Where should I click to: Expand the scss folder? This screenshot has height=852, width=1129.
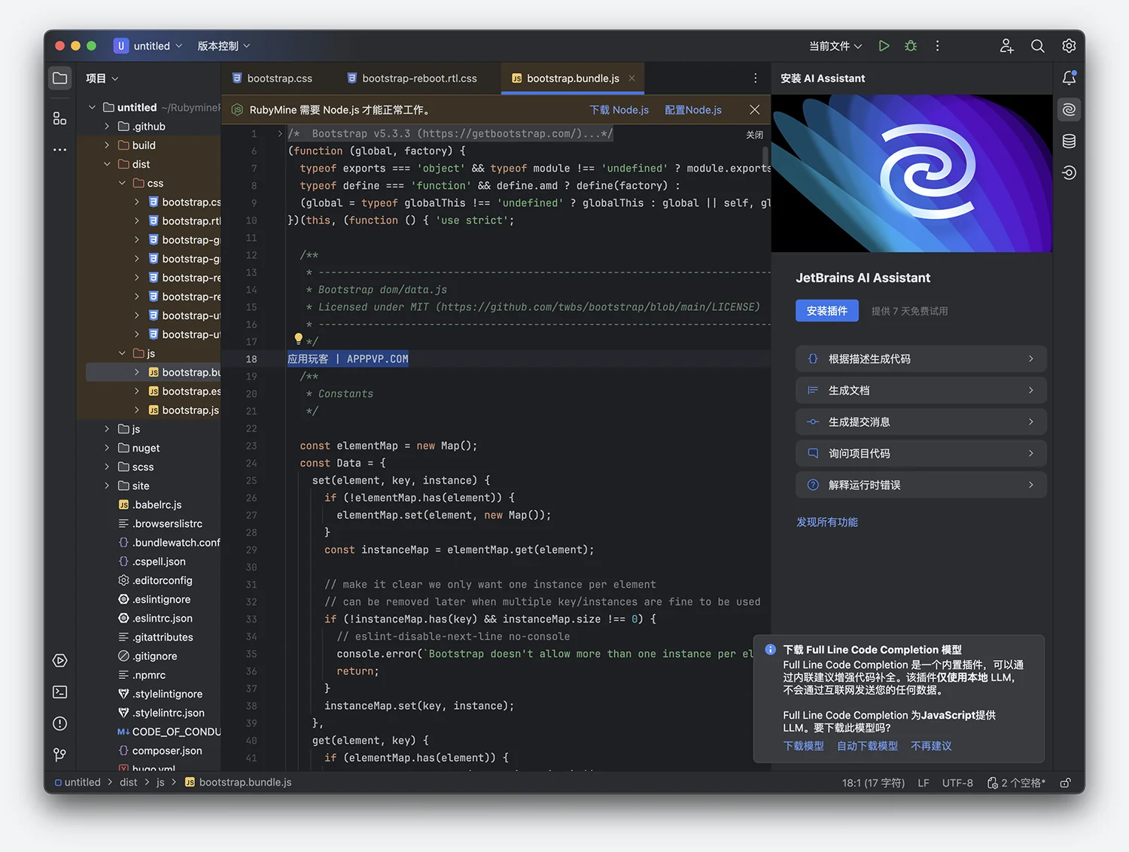107,467
